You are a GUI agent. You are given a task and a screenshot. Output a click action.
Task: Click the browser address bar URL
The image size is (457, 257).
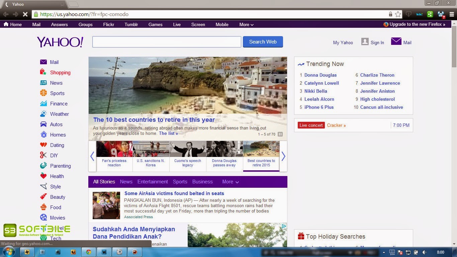coord(84,14)
